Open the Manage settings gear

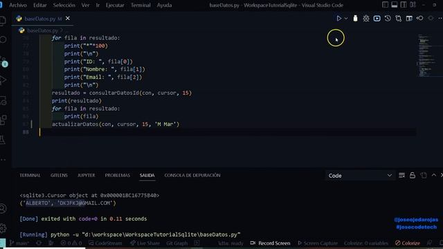coord(3,228)
